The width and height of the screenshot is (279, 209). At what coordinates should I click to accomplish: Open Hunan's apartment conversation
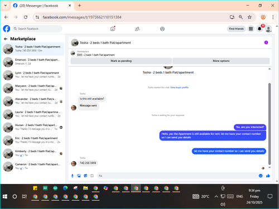[x=33, y=127]
